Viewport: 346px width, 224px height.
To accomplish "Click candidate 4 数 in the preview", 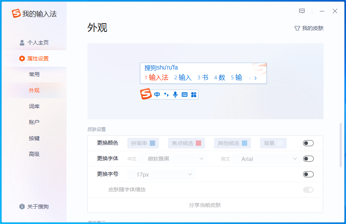I will click(x=219, y=77).
